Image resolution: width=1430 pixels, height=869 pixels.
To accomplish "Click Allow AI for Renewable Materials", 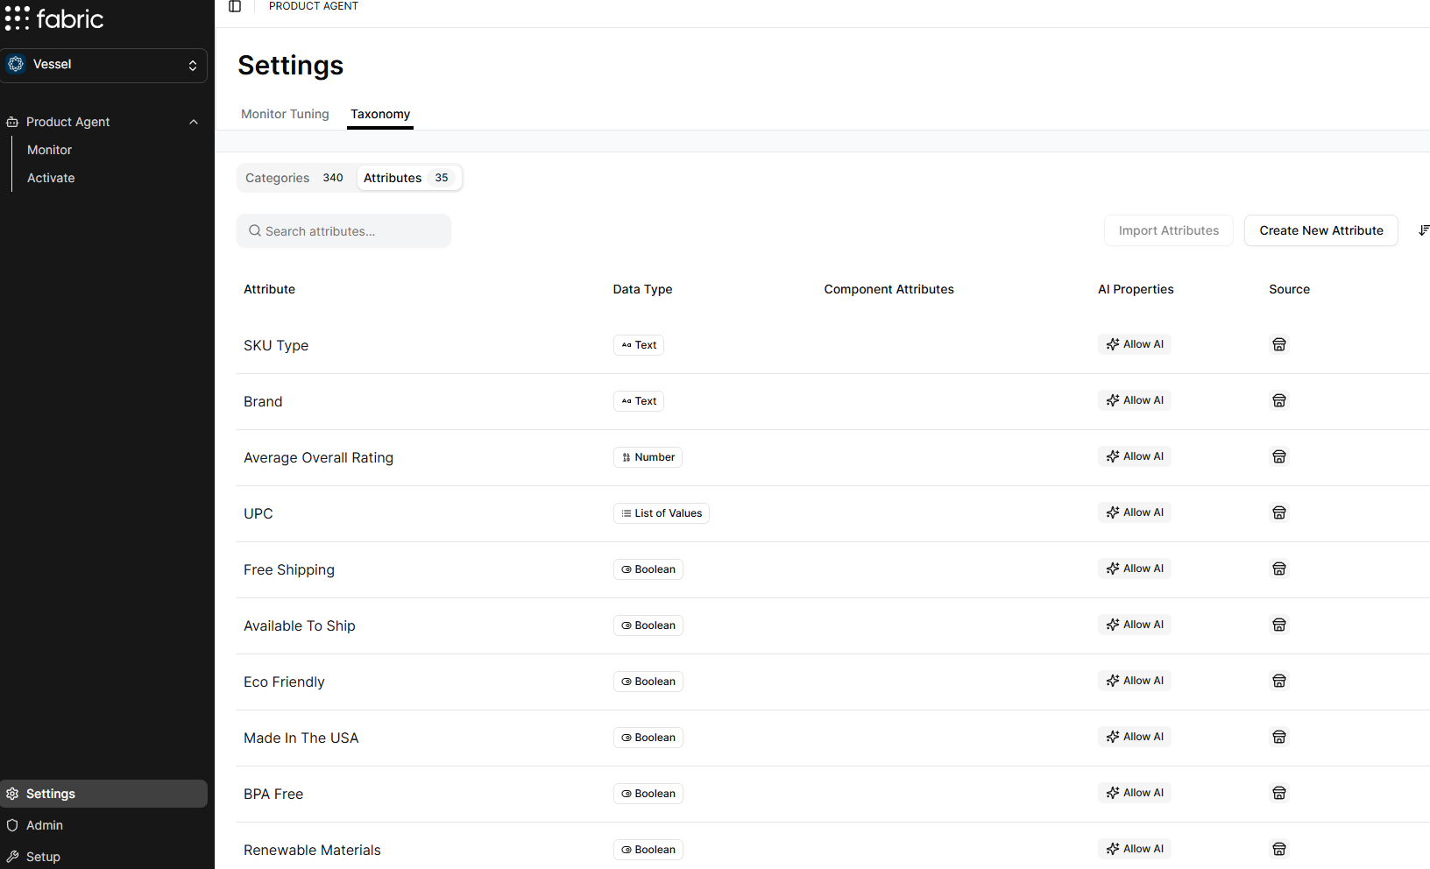I will coord(1135,849).
